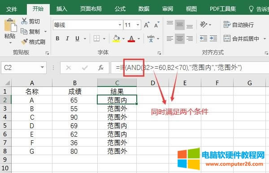Screen dimensions: 269x173
Task: Open font size dropdown
Action: pos(138,25)
